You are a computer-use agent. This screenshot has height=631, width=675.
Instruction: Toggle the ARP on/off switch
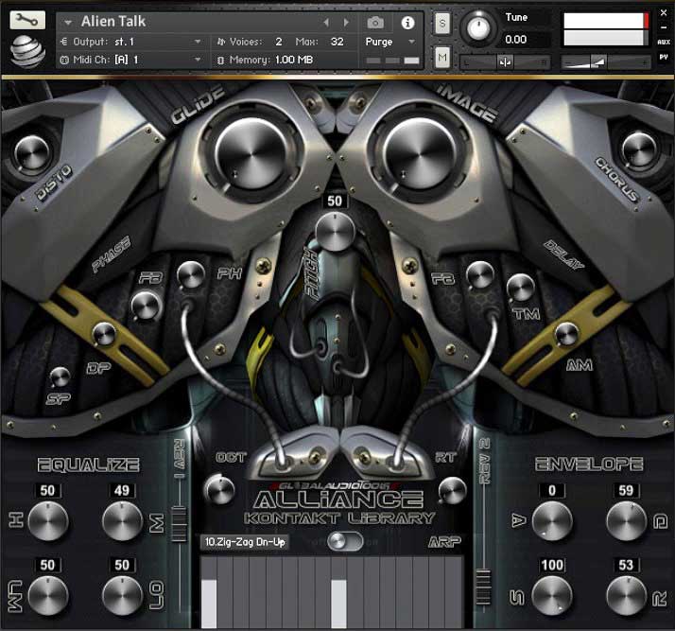click(x=345, y=541)
